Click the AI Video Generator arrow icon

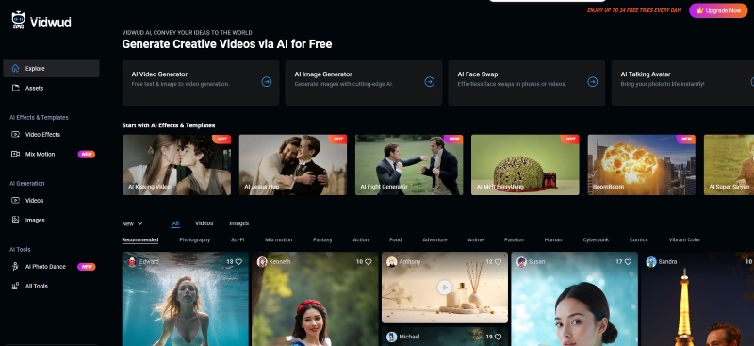(267, 82)
